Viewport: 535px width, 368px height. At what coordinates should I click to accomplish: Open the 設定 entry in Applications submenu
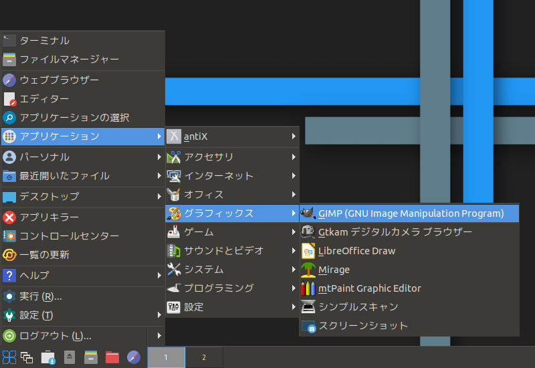click(232, 307)
